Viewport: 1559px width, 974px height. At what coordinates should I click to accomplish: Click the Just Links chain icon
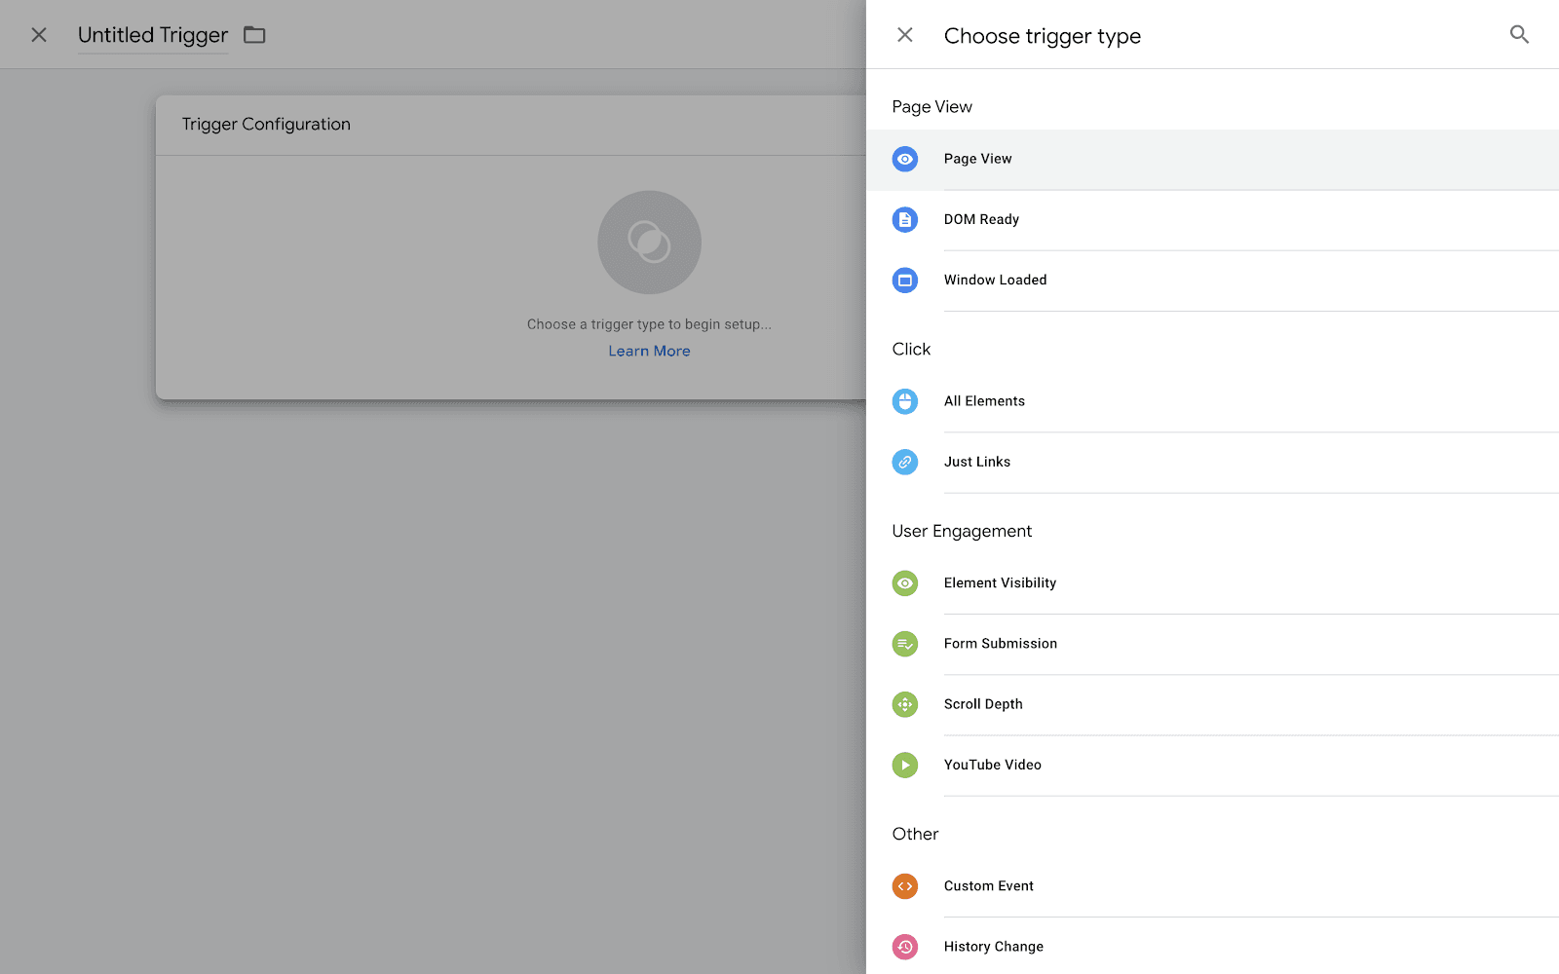pos(905,462)
